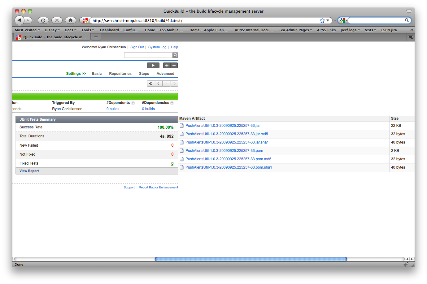Open the perf logs bookmark dropdown
Screen dimensions: 427x284
click(x=350, y=30)
